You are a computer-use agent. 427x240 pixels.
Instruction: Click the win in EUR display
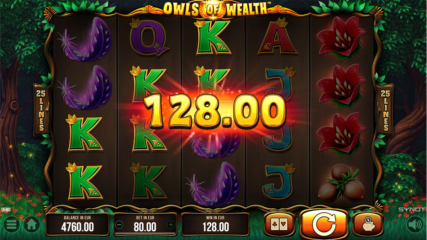point(215,224)
